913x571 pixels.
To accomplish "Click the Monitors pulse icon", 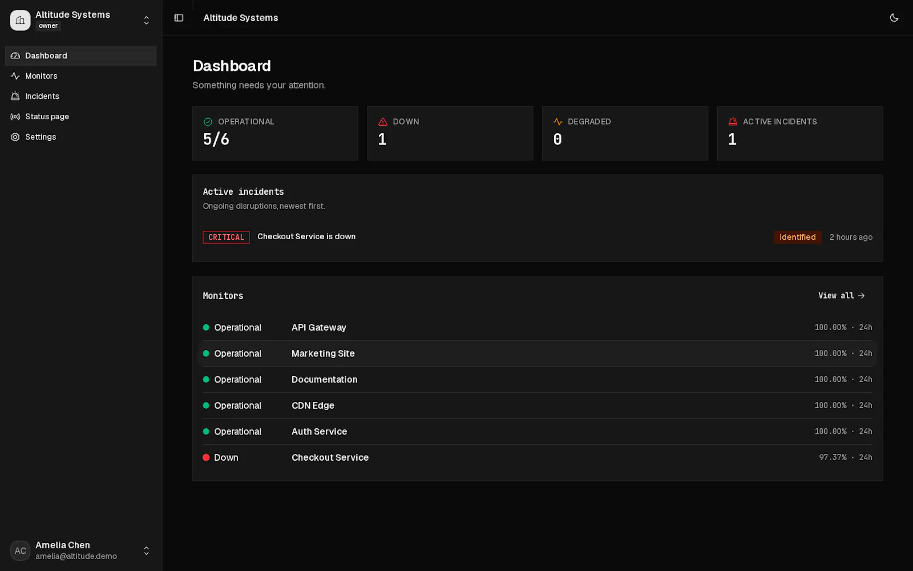I will coord(15,76).
